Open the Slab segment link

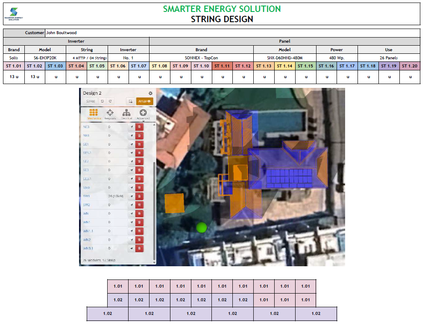[86, 188]
